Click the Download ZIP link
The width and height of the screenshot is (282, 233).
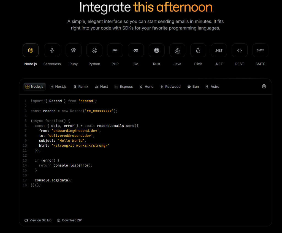tap(69, 220)
